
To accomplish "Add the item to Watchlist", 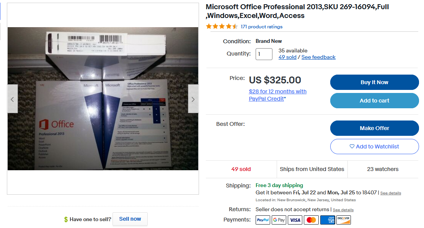I will click(x=375, y=147).
